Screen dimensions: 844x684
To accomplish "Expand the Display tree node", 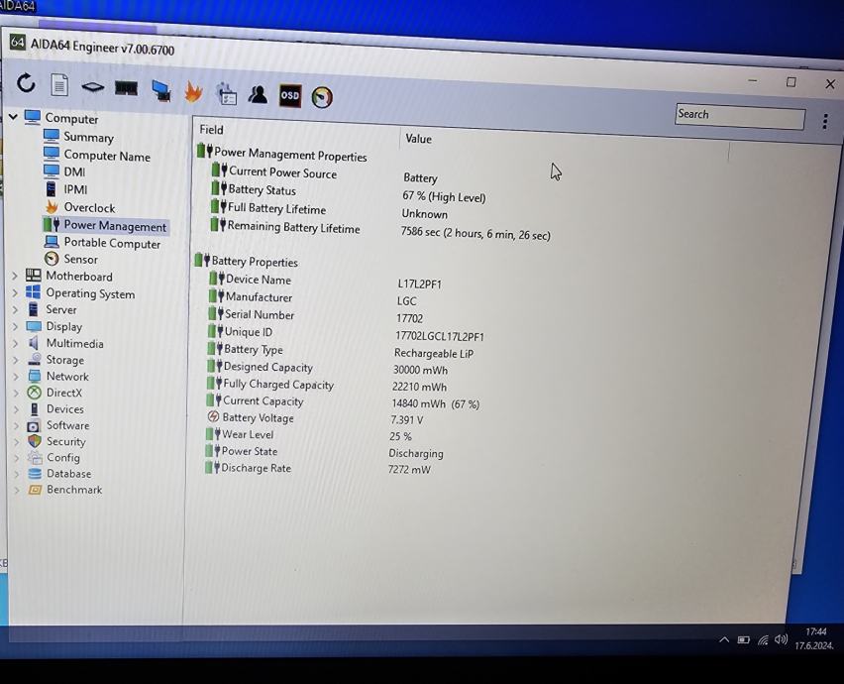I will (x=15, y=326).
